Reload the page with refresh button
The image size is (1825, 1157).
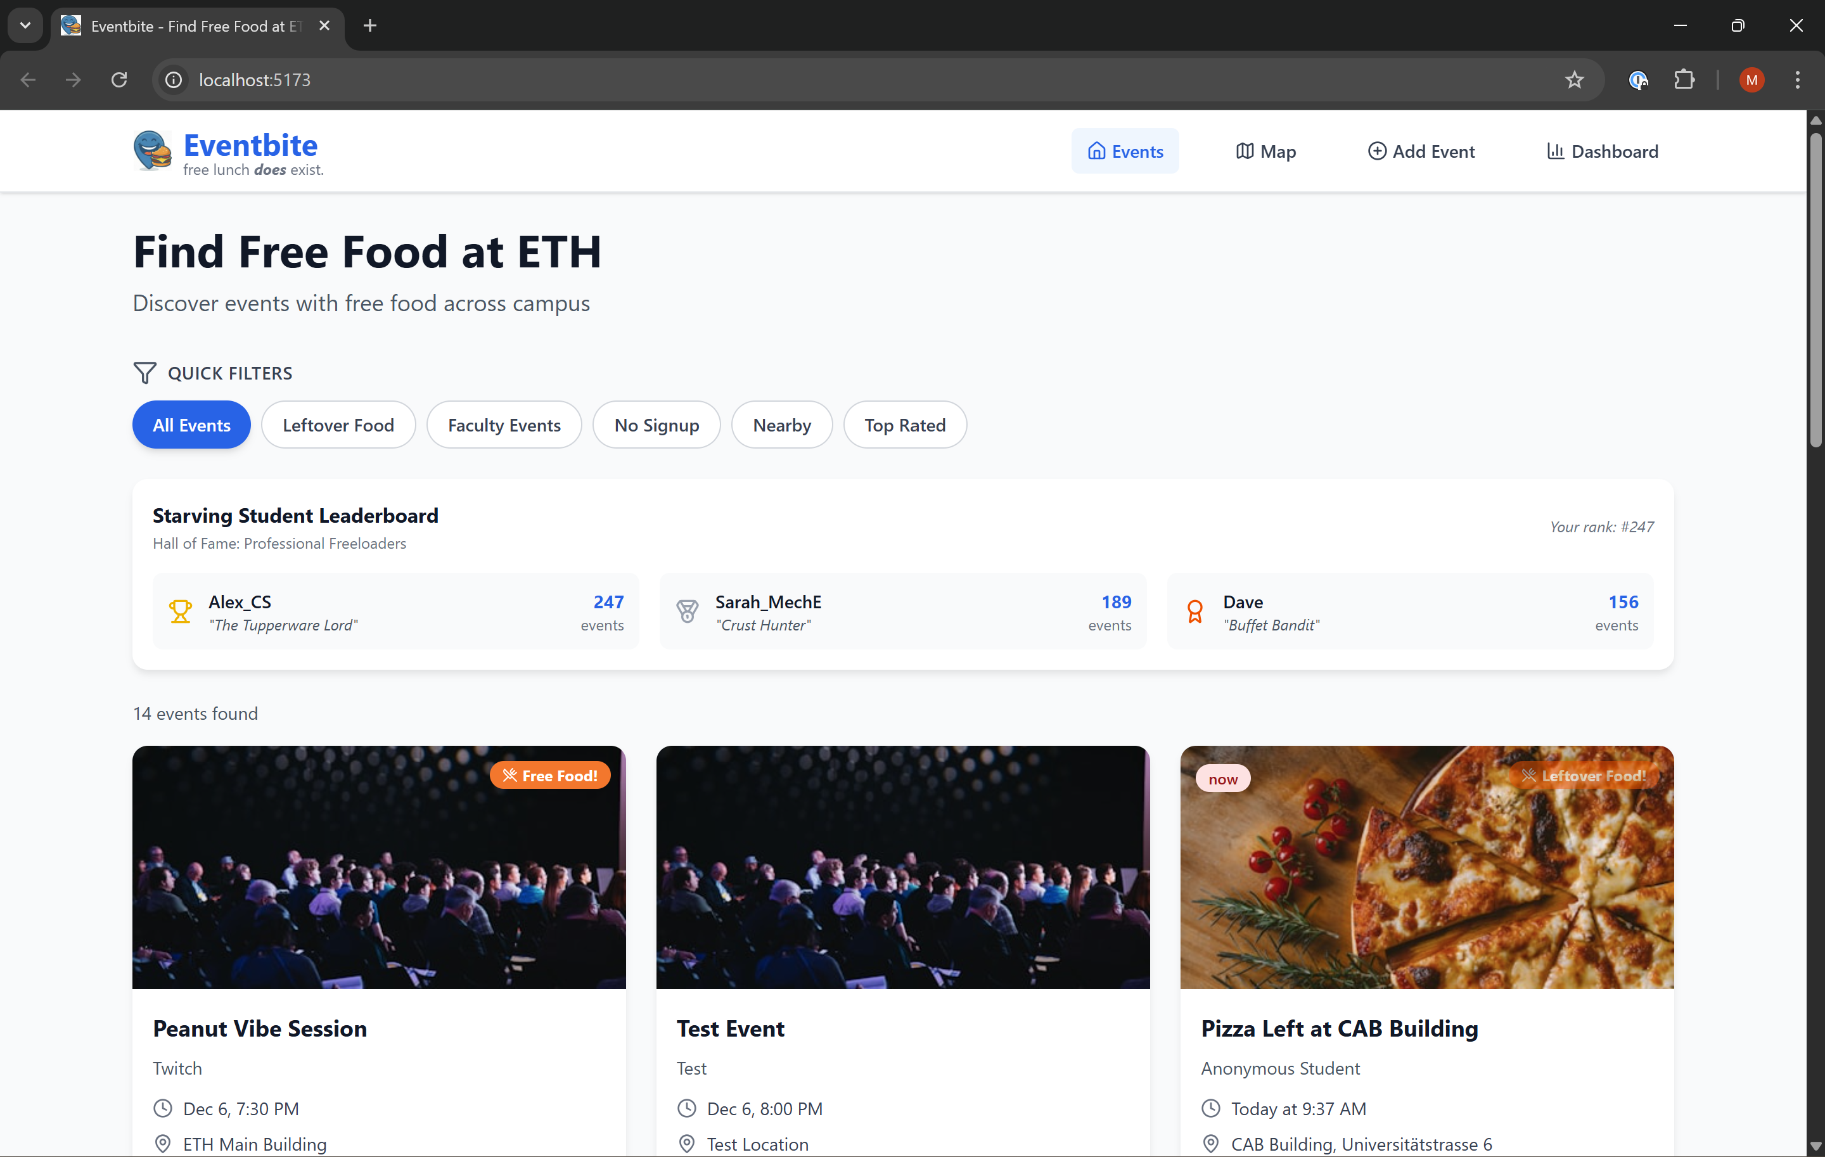pyautogui.click(x=119, y=80)
